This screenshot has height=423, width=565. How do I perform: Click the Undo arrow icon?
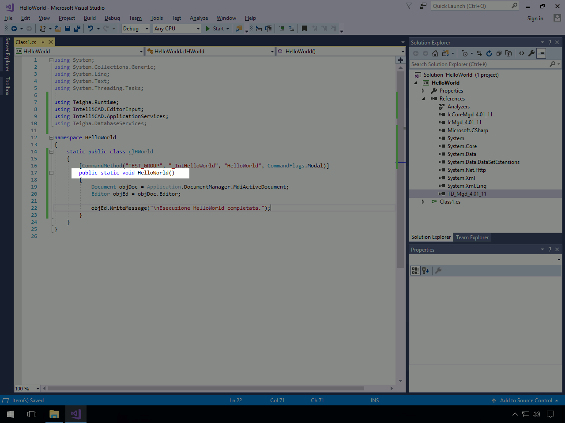pos(90,29)
